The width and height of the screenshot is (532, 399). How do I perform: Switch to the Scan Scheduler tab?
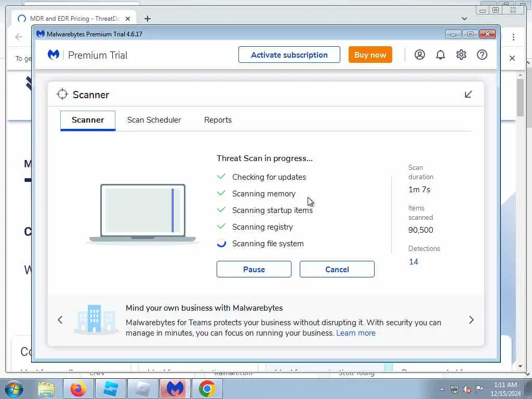[x=154, y=120]
